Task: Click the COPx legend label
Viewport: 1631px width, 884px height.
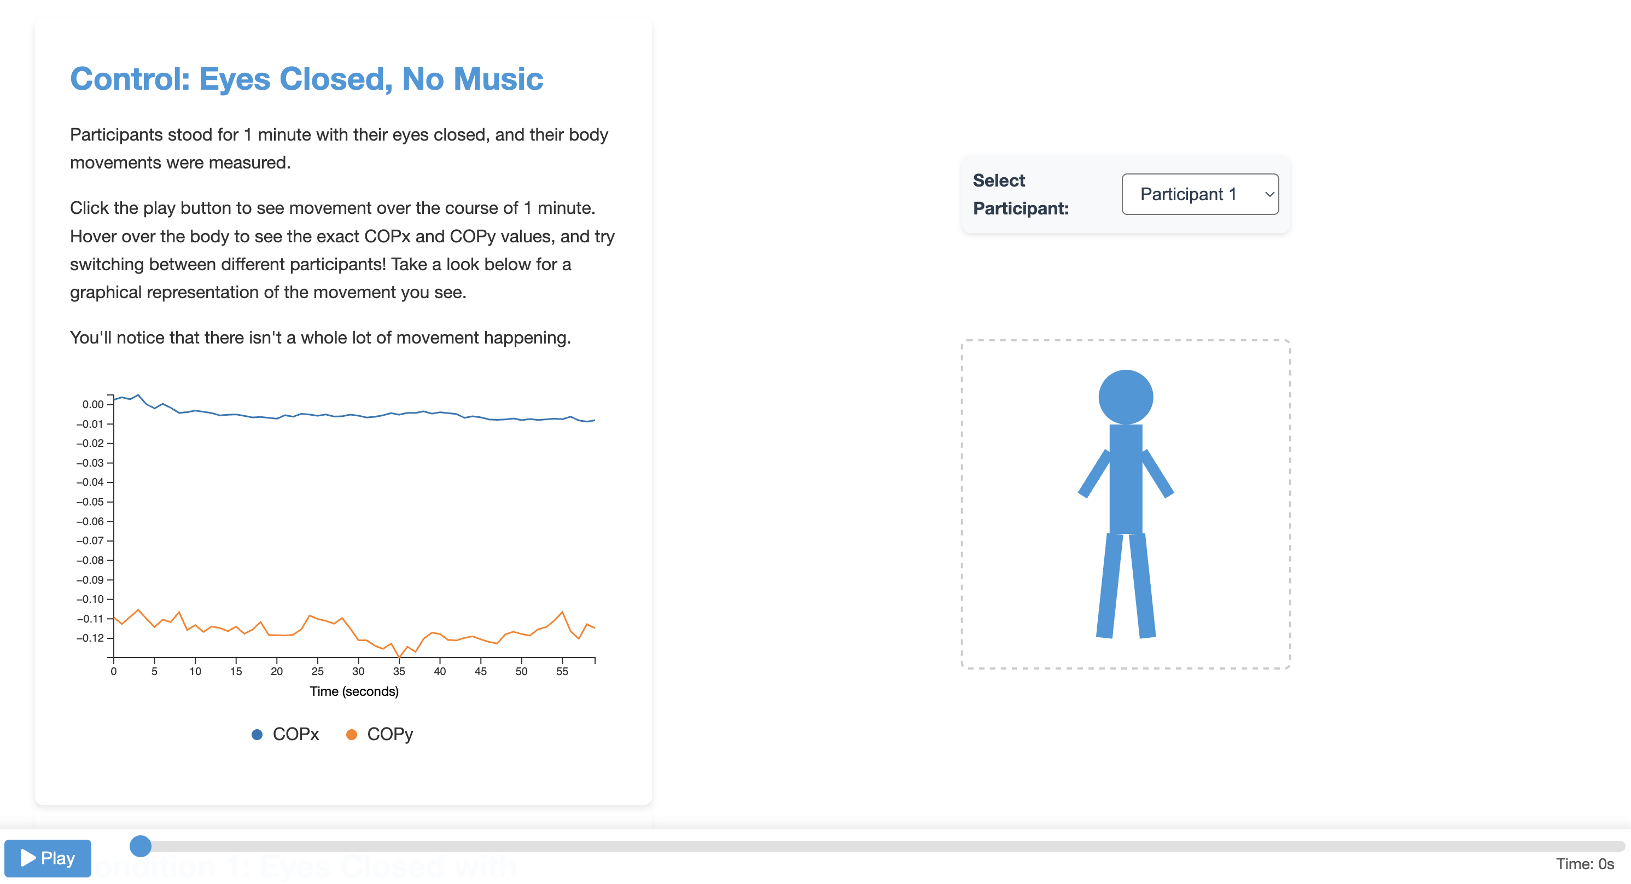Action: click(x=296, y=735)
